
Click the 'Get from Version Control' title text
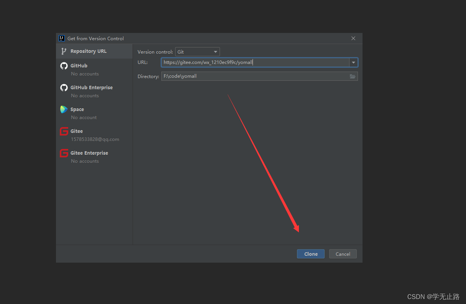(x=95, y=38)
